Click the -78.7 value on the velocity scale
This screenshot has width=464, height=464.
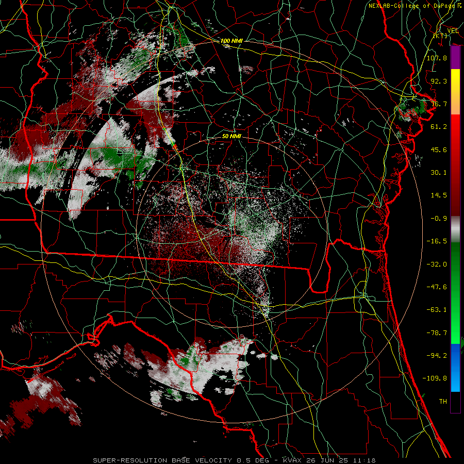pyautogui.click(x=437, y=333)
